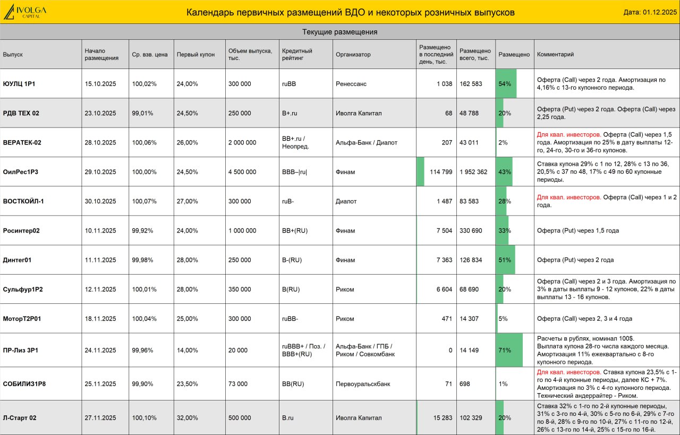Select the first coupon "26,00%"
Image resolution: width=680 pixels, height=435 pixels.
click(188, 142)
